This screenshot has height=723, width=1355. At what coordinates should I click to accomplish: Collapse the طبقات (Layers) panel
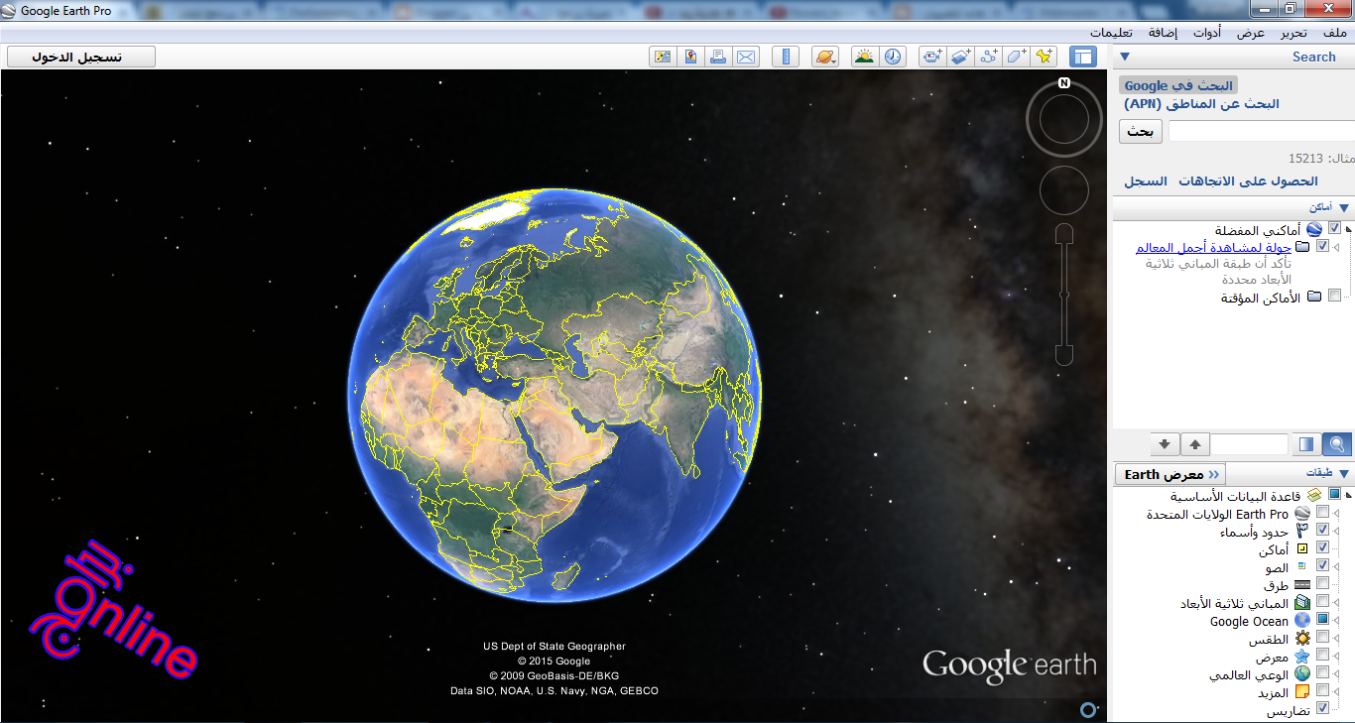click(x=1344, y=474)
